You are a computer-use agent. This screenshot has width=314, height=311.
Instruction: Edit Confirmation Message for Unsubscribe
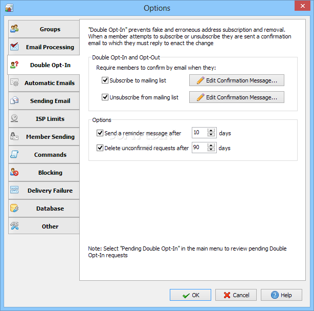237,97
